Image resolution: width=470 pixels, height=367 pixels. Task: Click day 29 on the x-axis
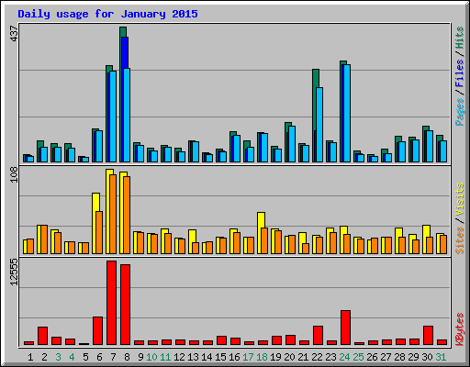[x=413, y=357]
